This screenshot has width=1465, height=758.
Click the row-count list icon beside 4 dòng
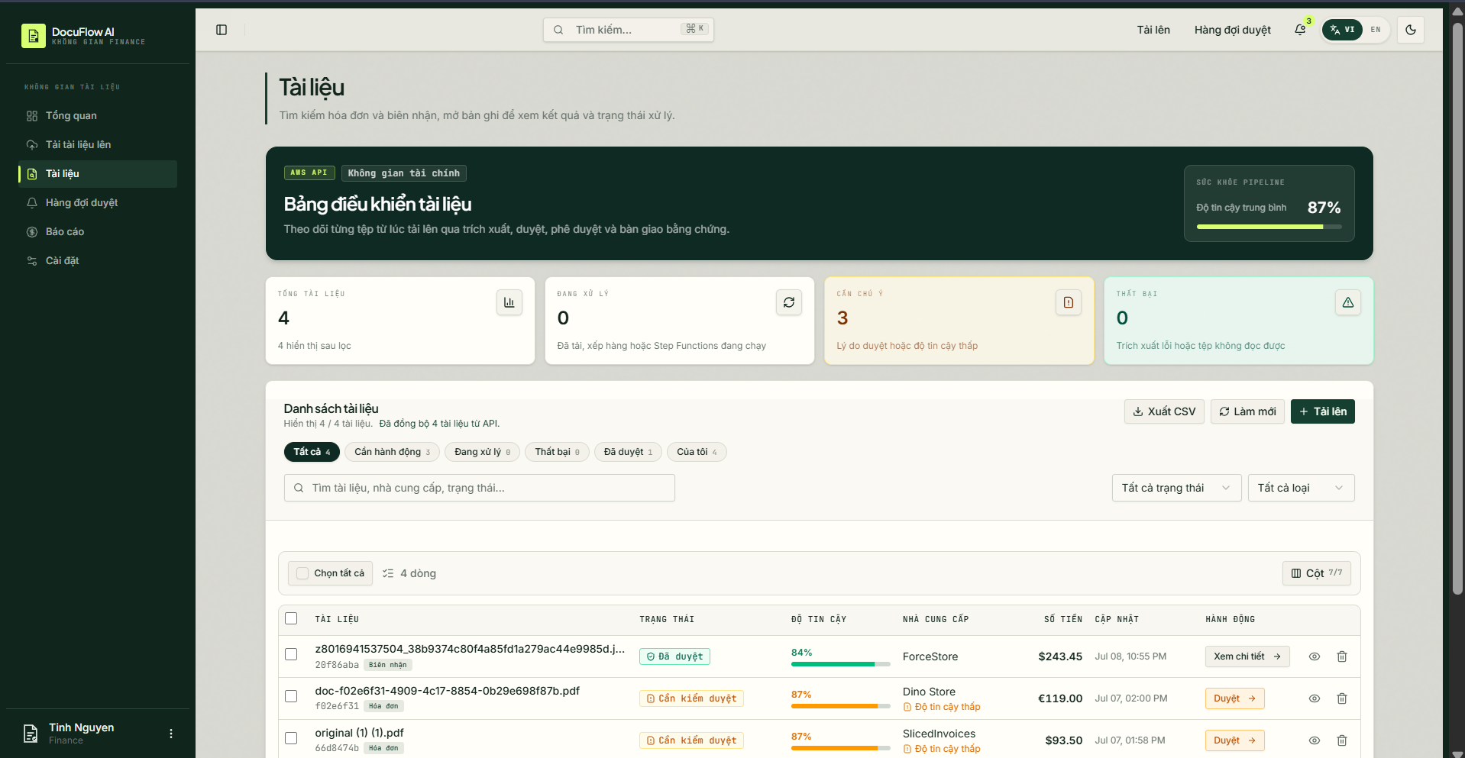coord(388,573)
